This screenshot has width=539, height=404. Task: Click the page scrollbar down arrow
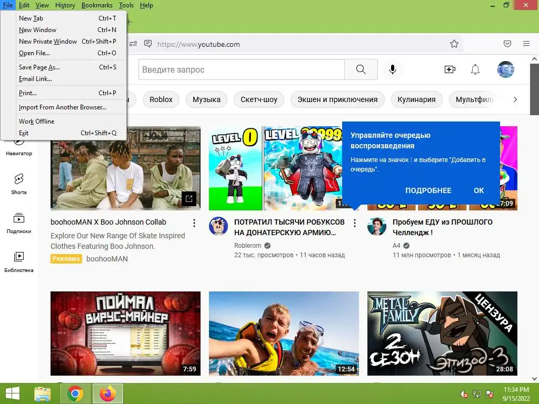pyautogui.click(x=535, y=379)
